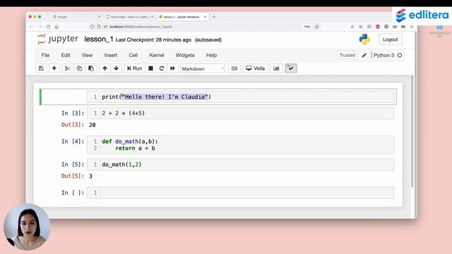Run the selected cell
Image resolution: width=452 pixels, height=254 pixels.
pos(135,68)
